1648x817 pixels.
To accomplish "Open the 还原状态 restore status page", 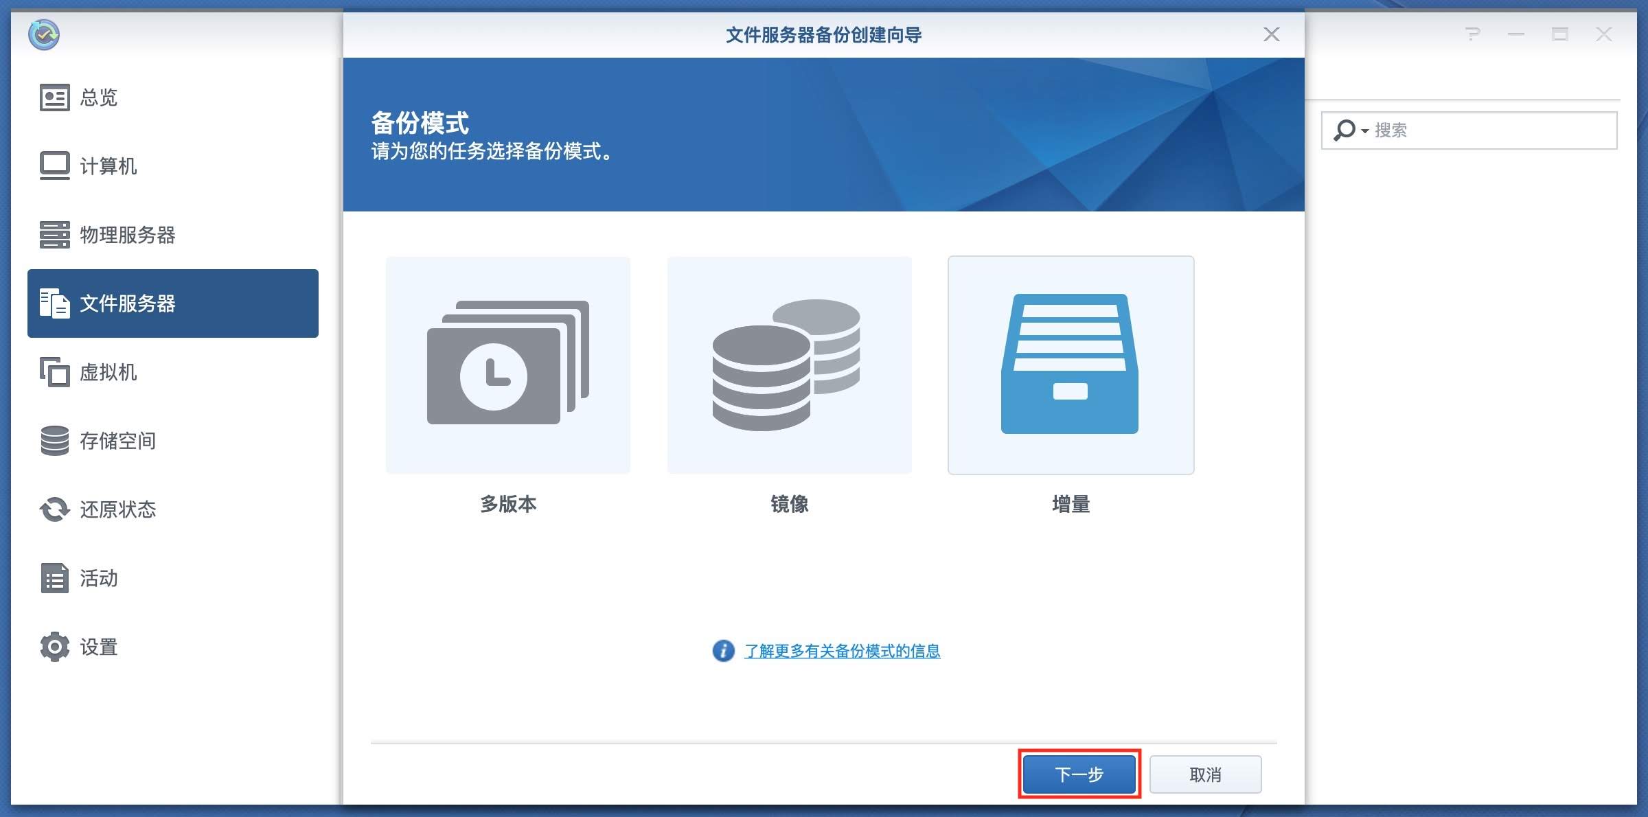I will pyautogui.click(x=117, y=509).
